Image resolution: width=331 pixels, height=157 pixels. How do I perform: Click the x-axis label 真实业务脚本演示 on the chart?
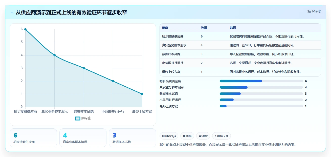[x=54, y=111]
